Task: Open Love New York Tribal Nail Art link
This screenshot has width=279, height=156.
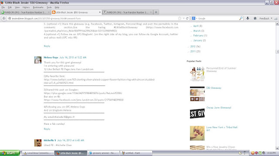Action: (x=222, y=129)
